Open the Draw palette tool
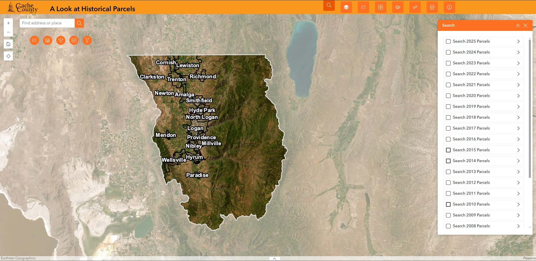536x261 pixels. point(398,7)
